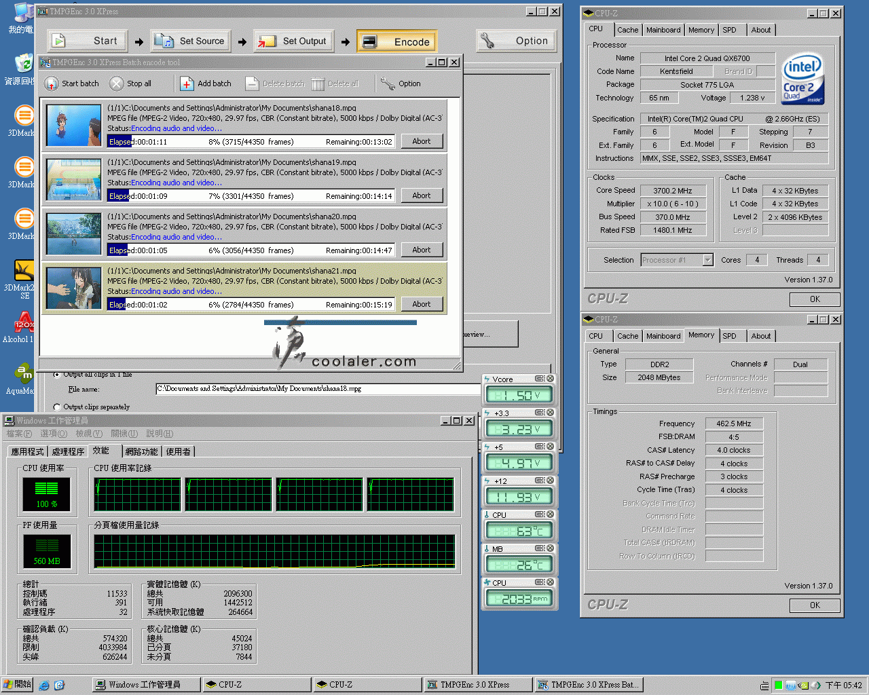
Task: Open 關機(U) menu in Task Manager
Action: 124,434
